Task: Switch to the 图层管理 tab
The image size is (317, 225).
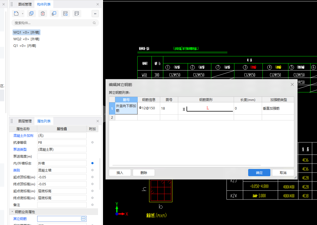Action: [25, 121]
